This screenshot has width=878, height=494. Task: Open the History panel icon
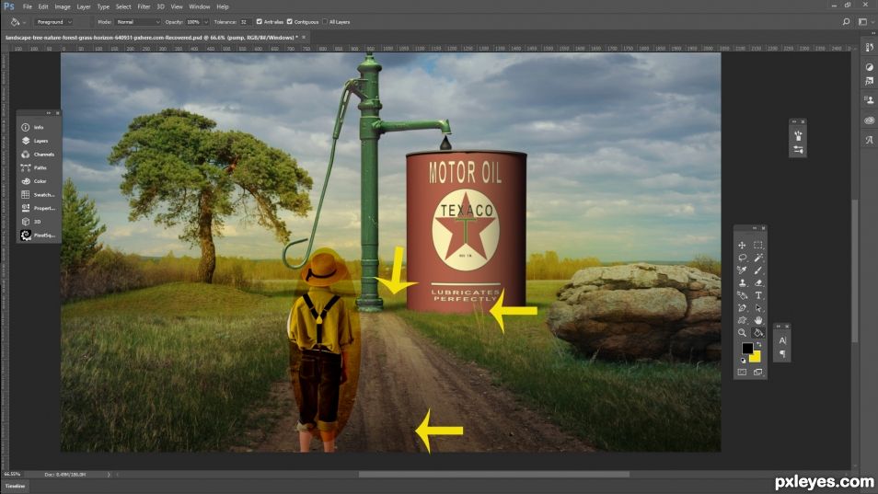coord(869,48)
